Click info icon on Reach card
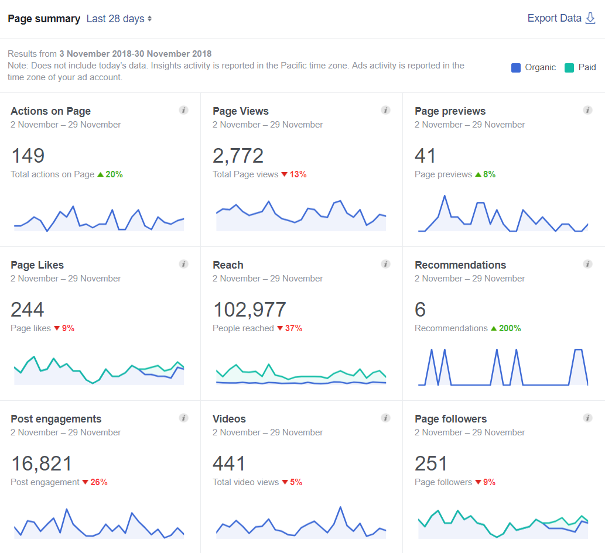The image size is (605, 553). click(x=385, y=264)
